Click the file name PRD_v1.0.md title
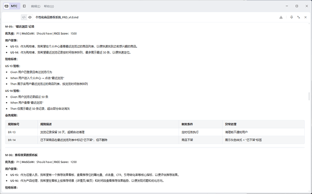This screenshot has height=194, width=312. click(57, 17)
